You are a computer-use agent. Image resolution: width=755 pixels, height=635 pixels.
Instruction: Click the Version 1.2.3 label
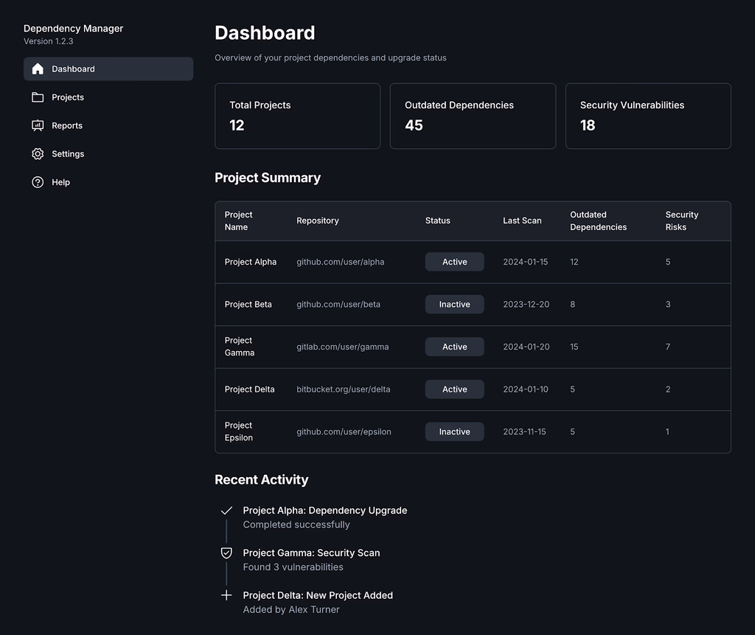[49, 41]
